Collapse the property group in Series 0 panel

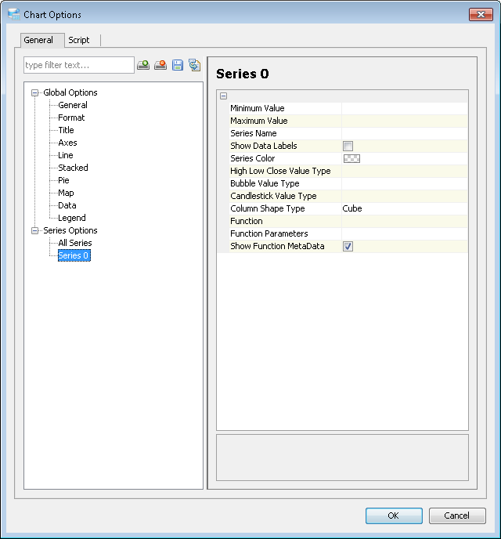(224, 96)
